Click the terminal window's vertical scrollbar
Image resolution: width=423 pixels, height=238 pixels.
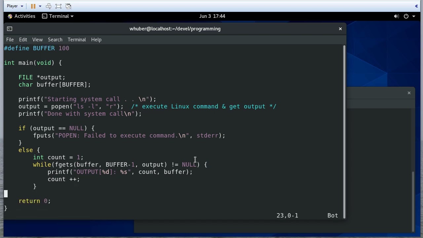[x=344, y=132]
